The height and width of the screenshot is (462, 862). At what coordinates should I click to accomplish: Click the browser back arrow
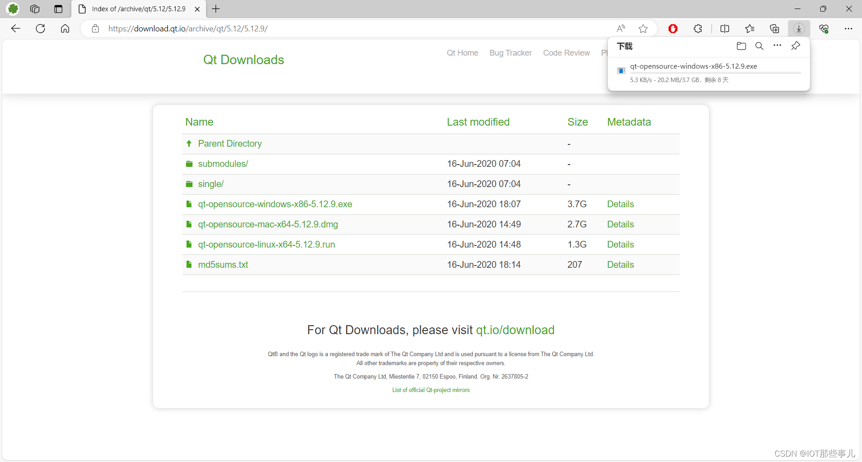point(16,29)
